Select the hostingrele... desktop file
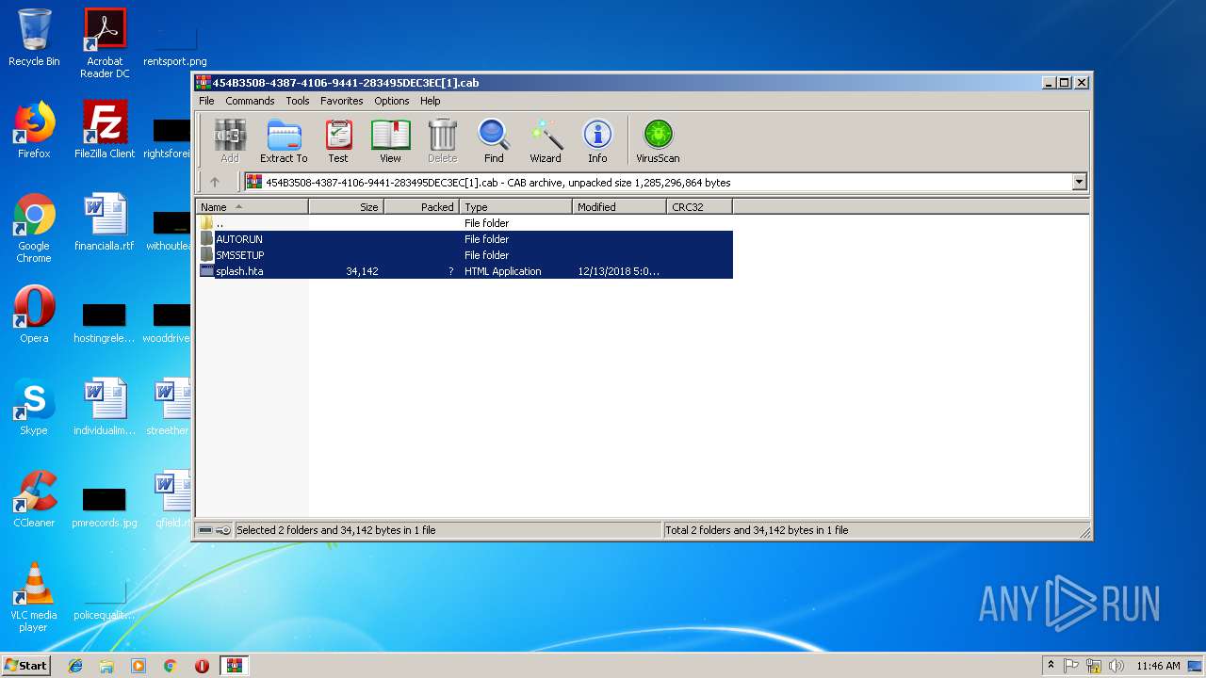Viewport: 1206px width, 678px height. [x=105, y=321]
